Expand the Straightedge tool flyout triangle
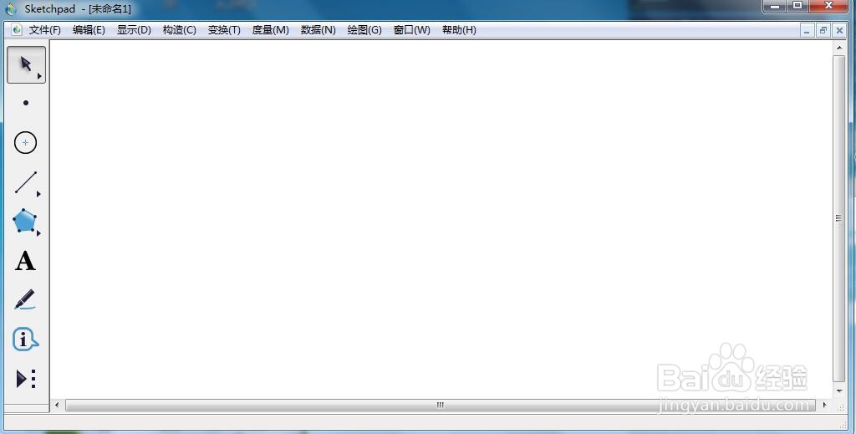Image resolution: width=856 pixels, height=434 pixels. pyautogui.click(x=38, y=194)
